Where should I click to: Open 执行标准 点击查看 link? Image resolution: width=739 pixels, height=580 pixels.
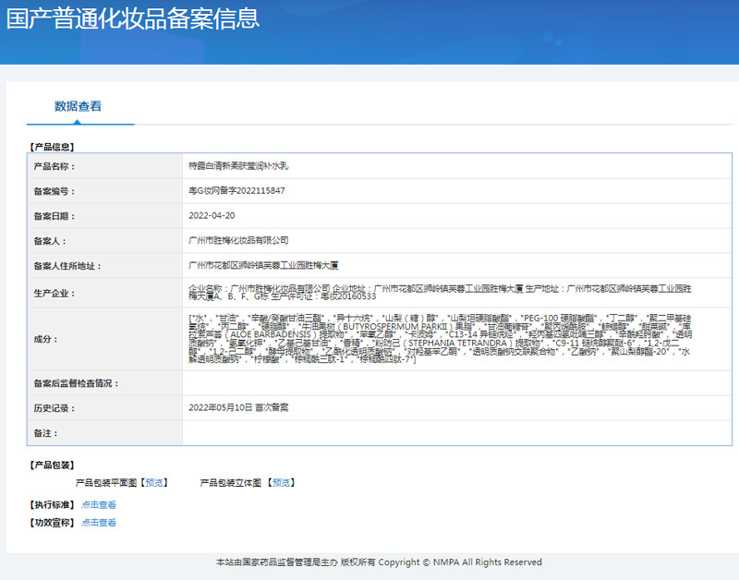tap(99, 505)
